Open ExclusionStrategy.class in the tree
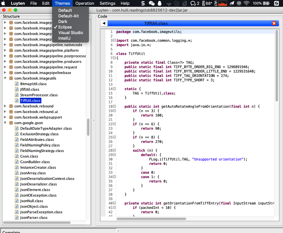Viewport: 283px width, 233px height. pyautogui.click(x=39, y=134)
